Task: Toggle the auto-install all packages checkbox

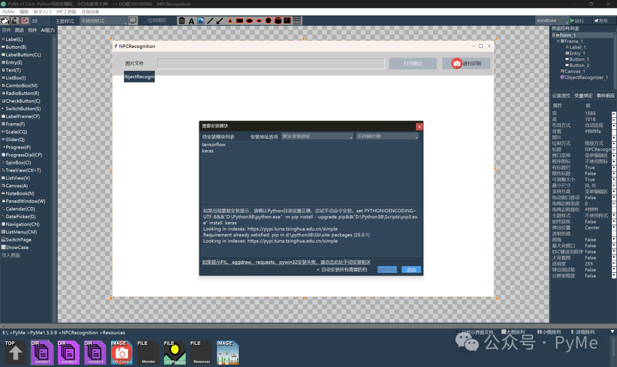Action: 318,269
